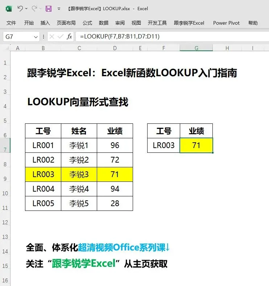The height and width of the screenshot is (286, 269).
Task: Open the 页面布局 ribbon tab
Action: tap(66, 23)
